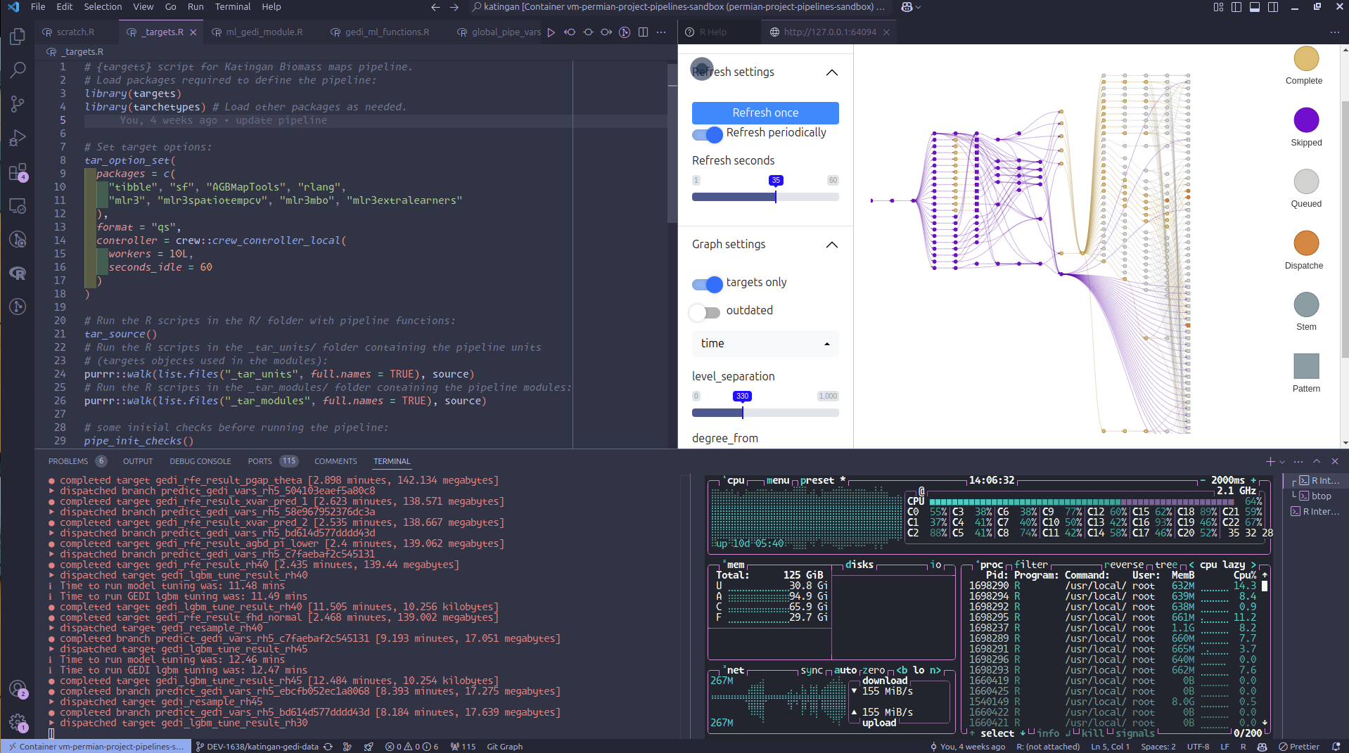Open the time label dropdown
Image resolution: width=1349 pixels, height=753 pixels.
765,344
